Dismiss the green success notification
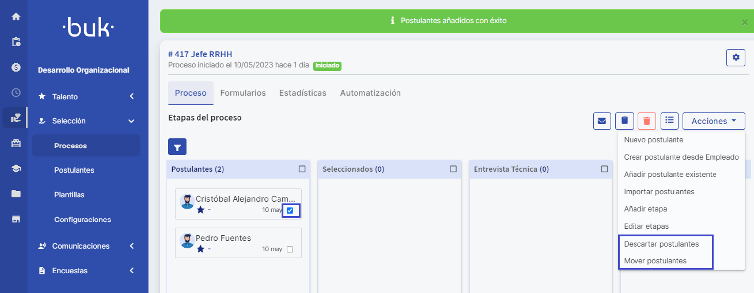Screen dimensions: 754x293 point(744,22)
